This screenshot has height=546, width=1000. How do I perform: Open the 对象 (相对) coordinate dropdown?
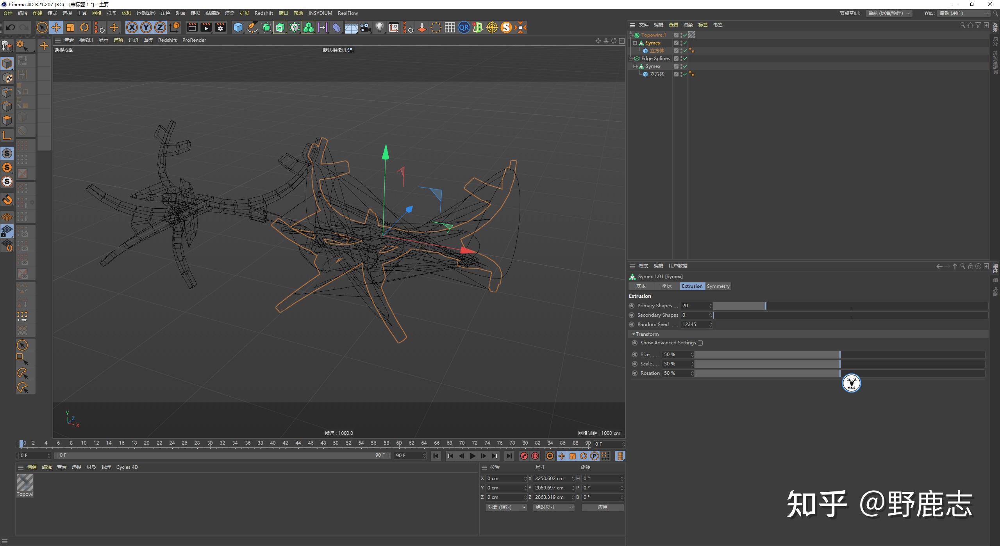click(x=506, y=507)
